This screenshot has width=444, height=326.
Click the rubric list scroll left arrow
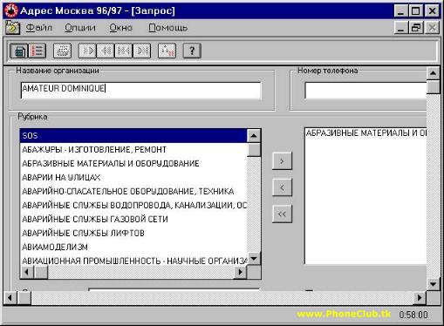pos(27,272)
